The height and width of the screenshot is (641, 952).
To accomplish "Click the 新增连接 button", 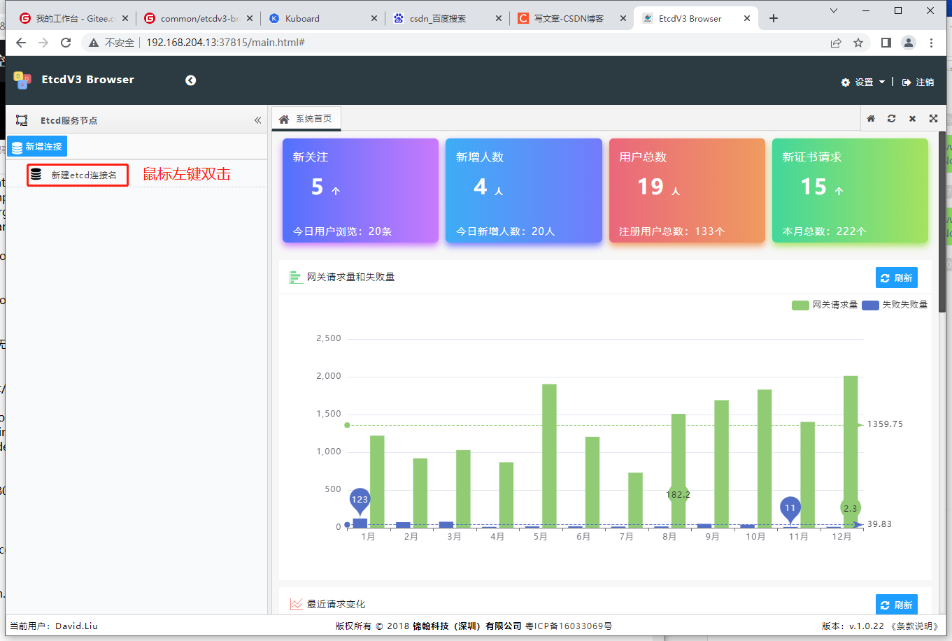I will 37,147.
